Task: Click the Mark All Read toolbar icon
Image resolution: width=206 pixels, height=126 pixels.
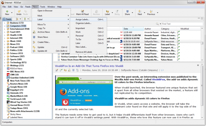Action: 82,11
